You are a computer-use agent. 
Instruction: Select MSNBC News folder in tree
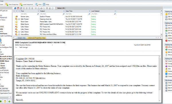click(x=5, y=61)
